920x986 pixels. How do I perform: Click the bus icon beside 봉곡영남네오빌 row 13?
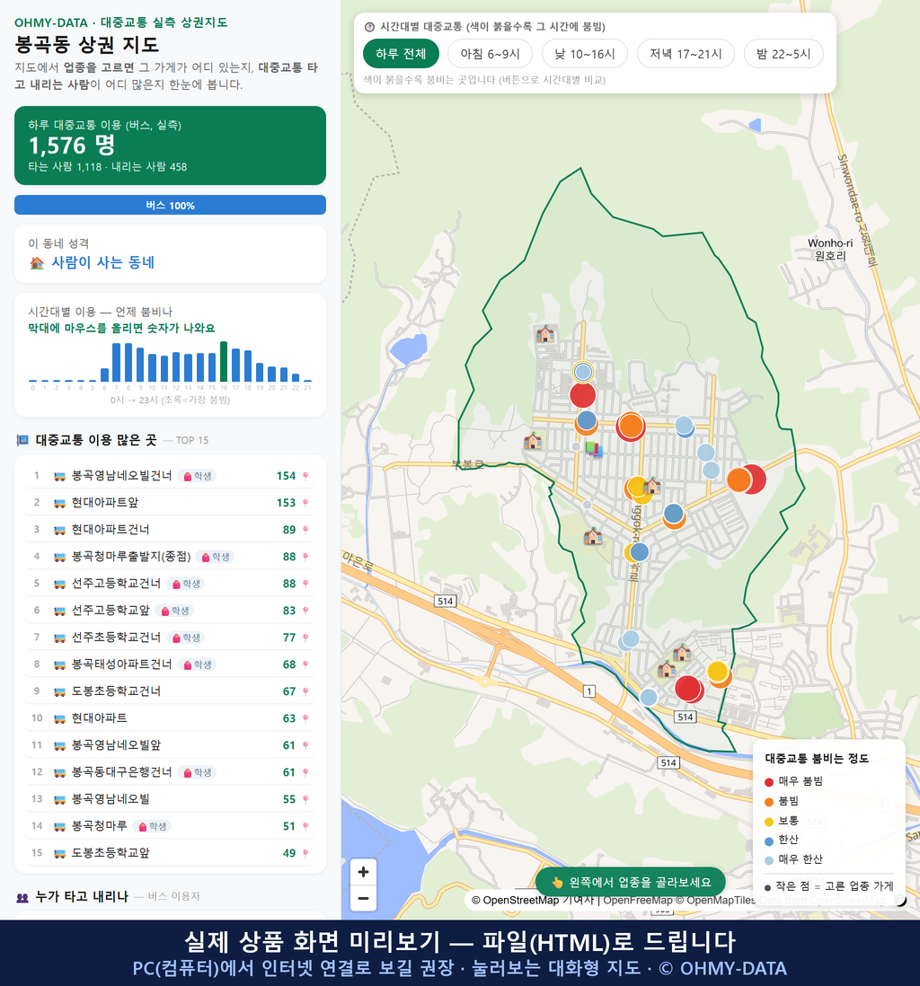coord(60,800)
